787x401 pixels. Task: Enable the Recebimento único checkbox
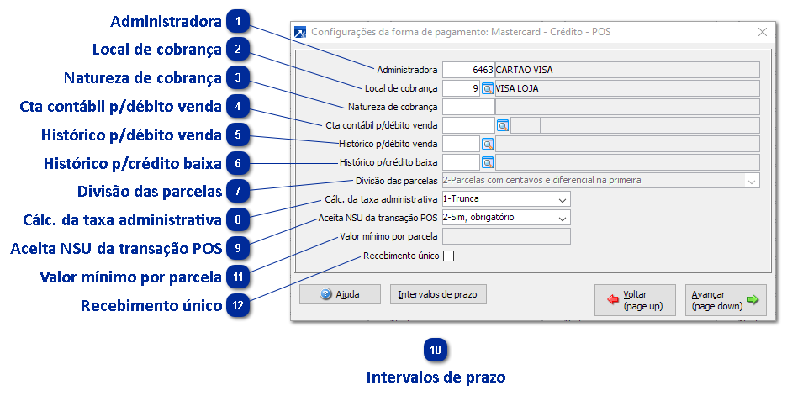coord(448,256)
